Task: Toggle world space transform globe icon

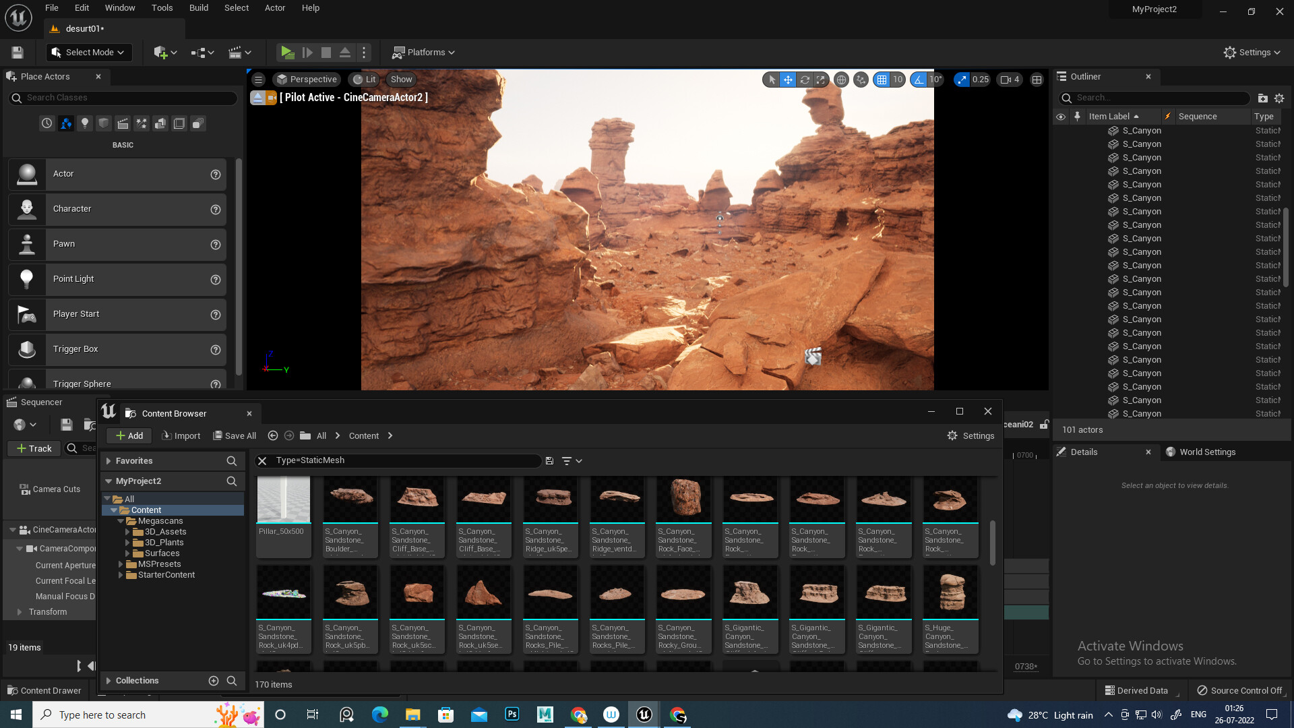Action: coord(841,80)
